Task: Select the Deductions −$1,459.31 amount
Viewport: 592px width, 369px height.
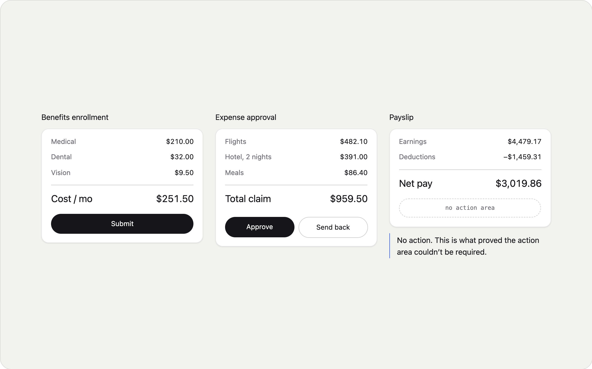Action: click(522, 157)
